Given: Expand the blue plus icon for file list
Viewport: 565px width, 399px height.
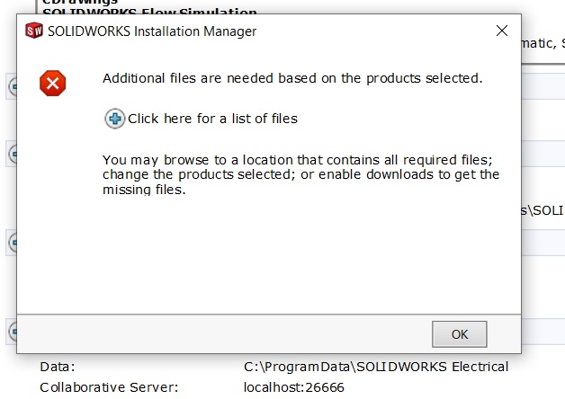Looking at the screenshot, I should pos(114,119).
